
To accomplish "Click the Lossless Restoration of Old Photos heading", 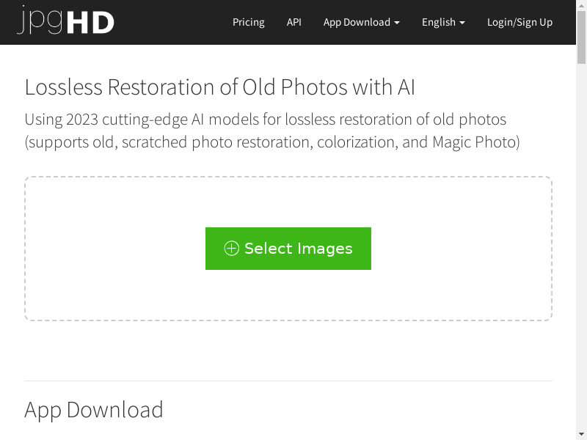I will point(219,87).
